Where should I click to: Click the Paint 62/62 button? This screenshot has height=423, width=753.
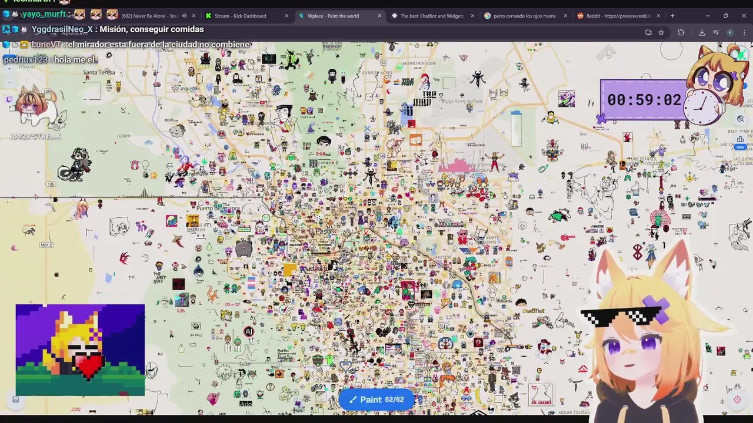click(x=376, y=399)
